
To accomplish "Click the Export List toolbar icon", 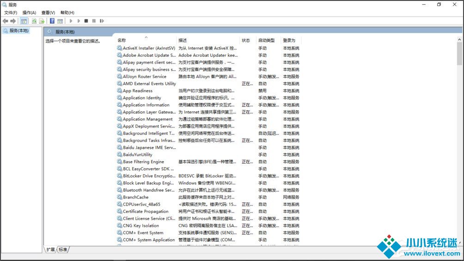I will [42, 21].
